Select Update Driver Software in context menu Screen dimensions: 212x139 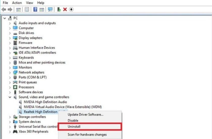pyautogui.click(x=85, y=114)
